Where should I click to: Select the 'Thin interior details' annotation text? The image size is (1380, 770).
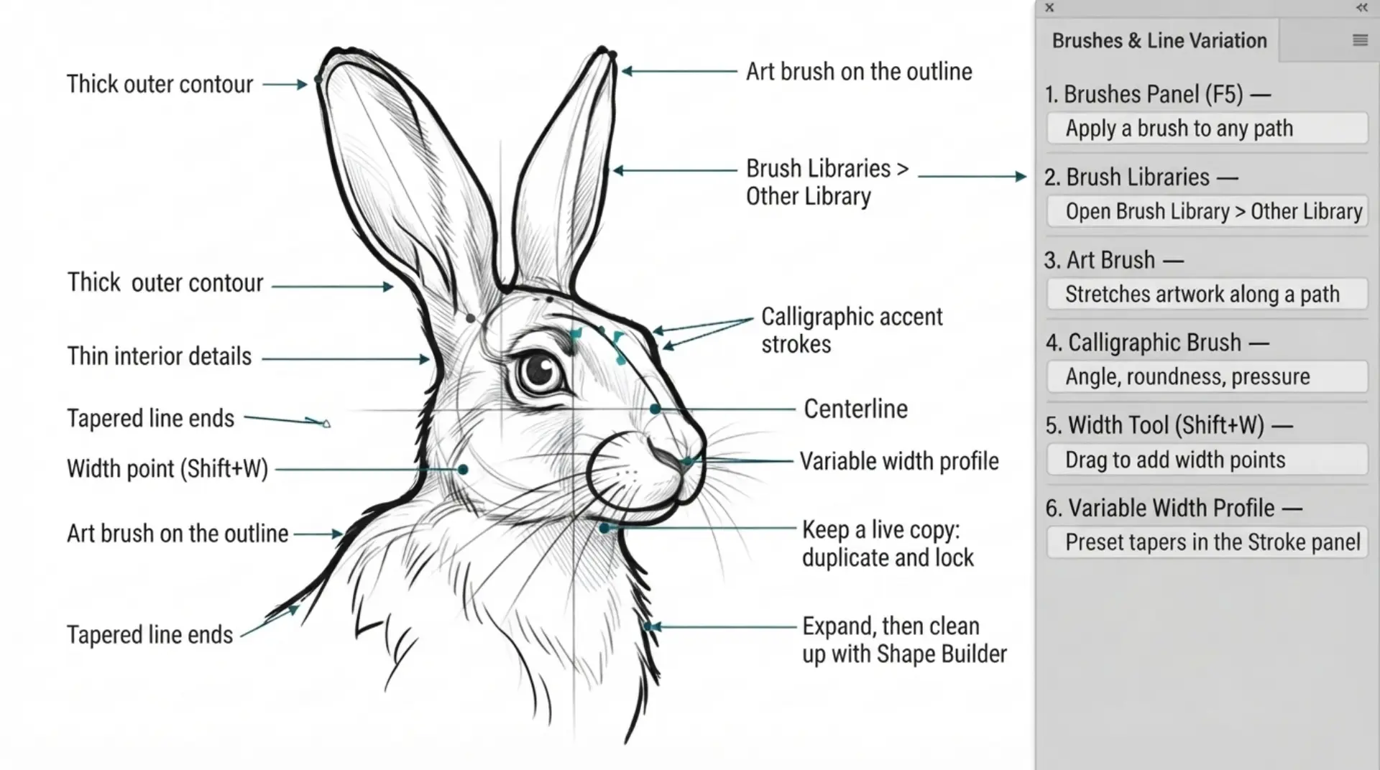[x=160, y=356]
